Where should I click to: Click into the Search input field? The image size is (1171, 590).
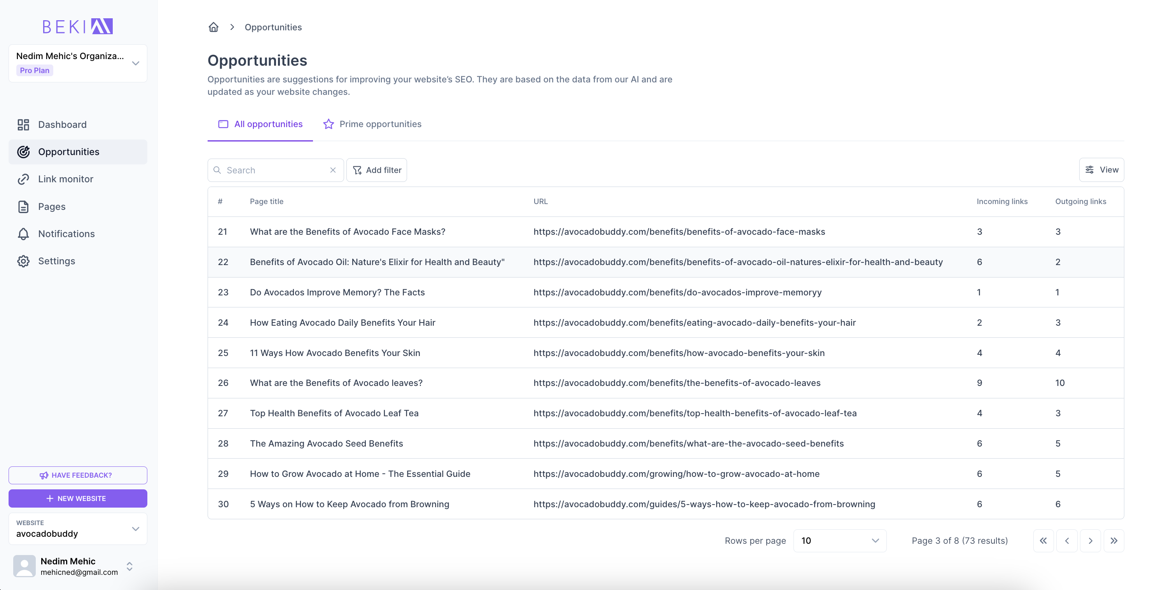(273, 170)
